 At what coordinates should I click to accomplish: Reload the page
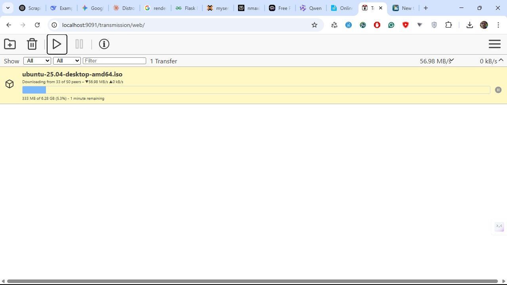point(37,25)
